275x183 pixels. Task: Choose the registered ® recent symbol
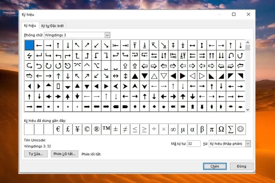coord(97,129)
